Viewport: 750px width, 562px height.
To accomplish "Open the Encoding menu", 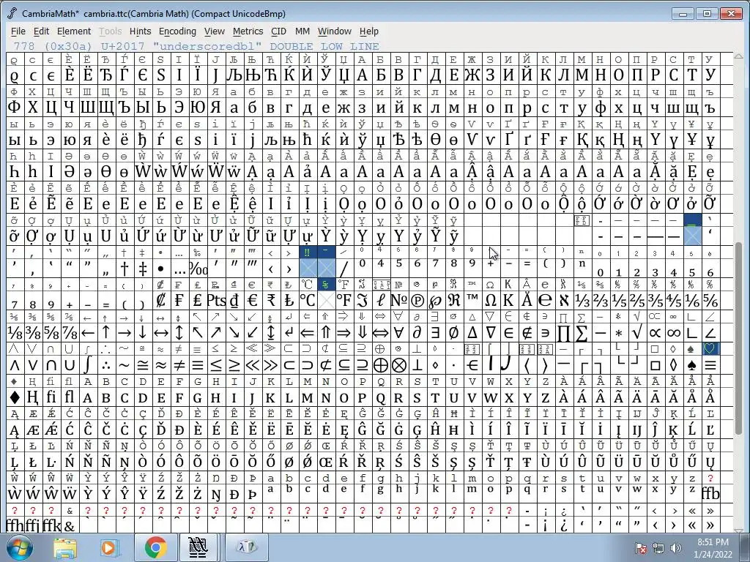I will pyautogui.click(x=177, y=31).
